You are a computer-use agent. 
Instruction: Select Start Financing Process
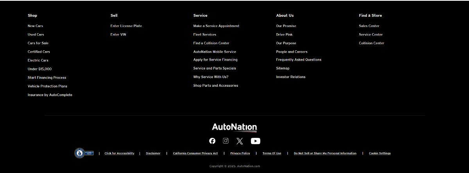47,78
